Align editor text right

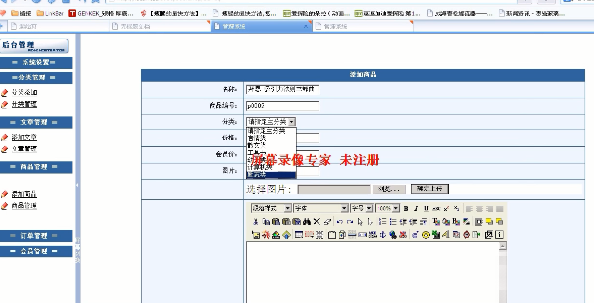click(490, 208)
